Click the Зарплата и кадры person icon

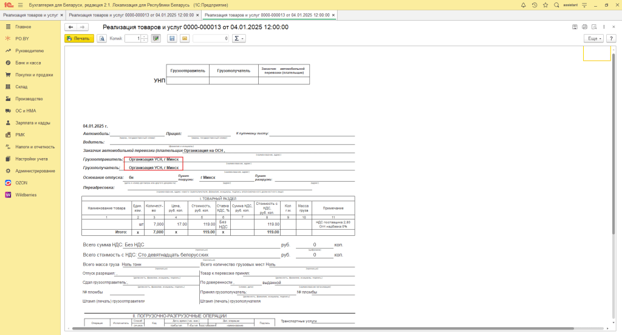pos(8,123)
